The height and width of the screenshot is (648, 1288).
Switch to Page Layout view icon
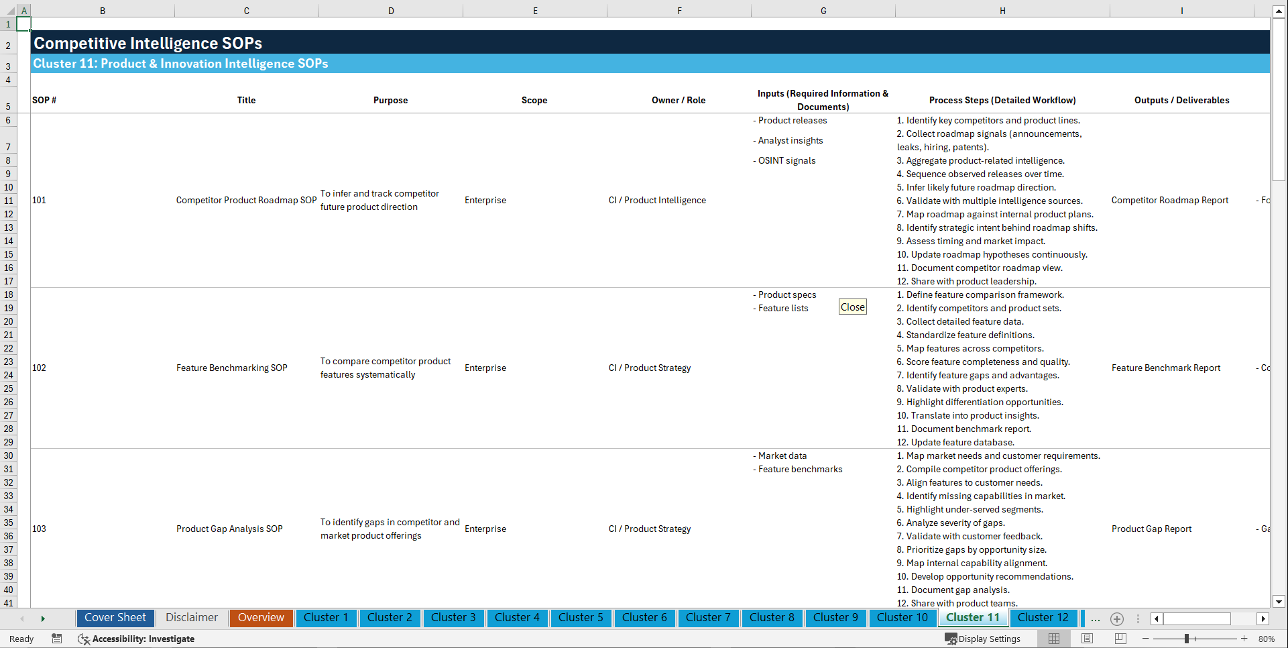pos(1087,639)
